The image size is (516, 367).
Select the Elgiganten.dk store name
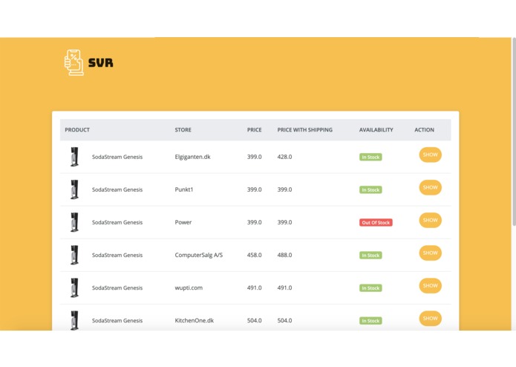(192, 157)
